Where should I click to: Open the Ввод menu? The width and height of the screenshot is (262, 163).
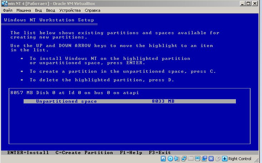[51, 10]
